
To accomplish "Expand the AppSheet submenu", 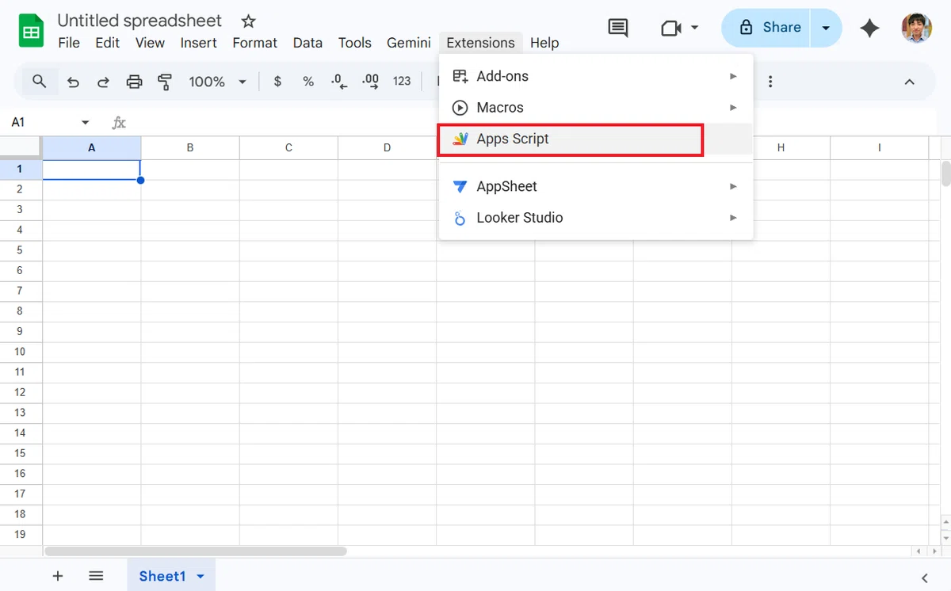I will (733, 186).
